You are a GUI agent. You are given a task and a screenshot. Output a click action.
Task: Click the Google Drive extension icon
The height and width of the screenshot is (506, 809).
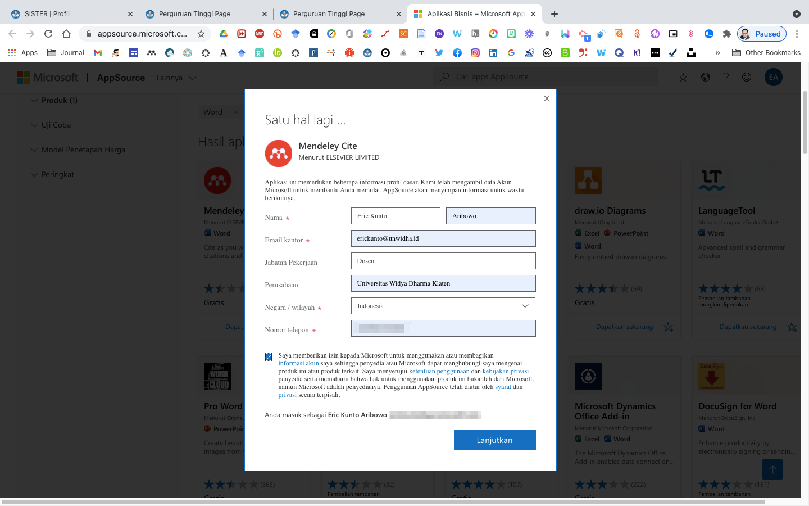pyautogui.click(x=223, y=34)
